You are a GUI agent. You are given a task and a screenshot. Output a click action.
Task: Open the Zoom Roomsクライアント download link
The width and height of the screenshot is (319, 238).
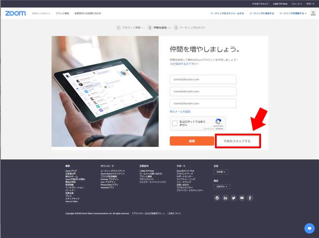[113, 174]
